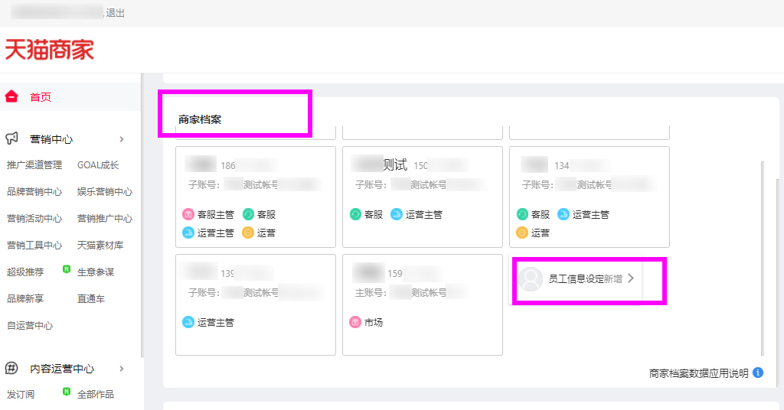Click 客服 role icon in 186 card

248,214
